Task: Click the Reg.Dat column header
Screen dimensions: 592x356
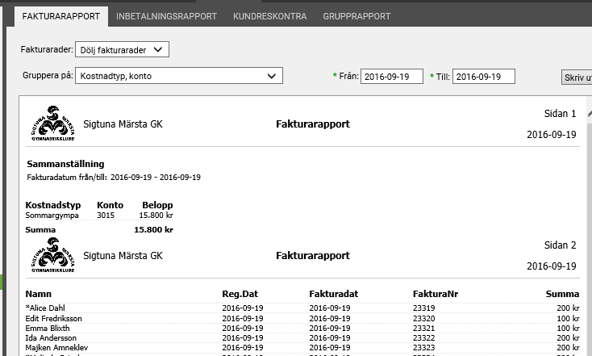Action: (x=240, y=294)
